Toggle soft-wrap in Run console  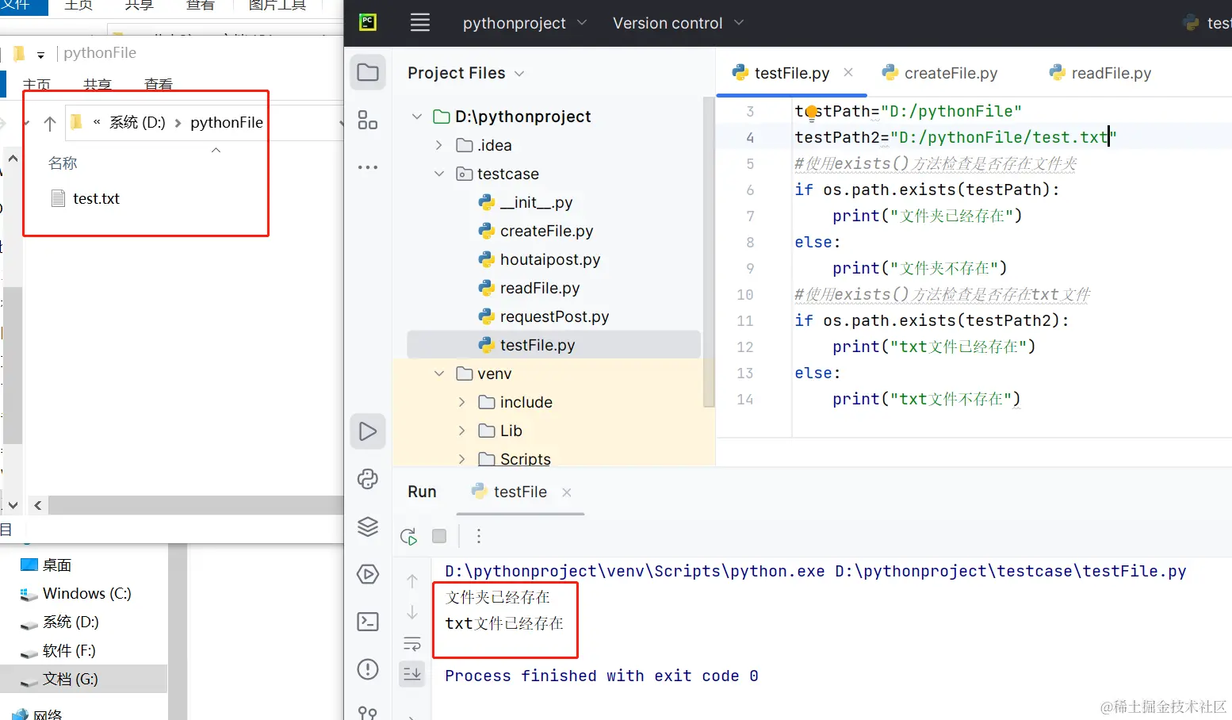click(412, 643)
